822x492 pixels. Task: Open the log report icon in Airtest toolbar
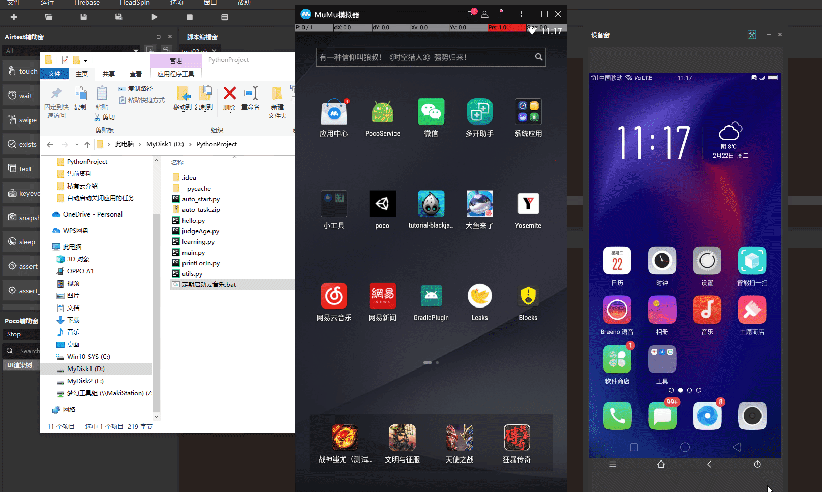pos(225,17)
